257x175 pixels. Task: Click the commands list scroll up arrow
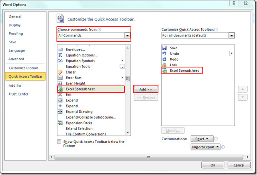coord(128,48)
